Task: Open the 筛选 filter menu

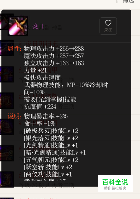Action: pyautogui.click(x=128, y=1)
